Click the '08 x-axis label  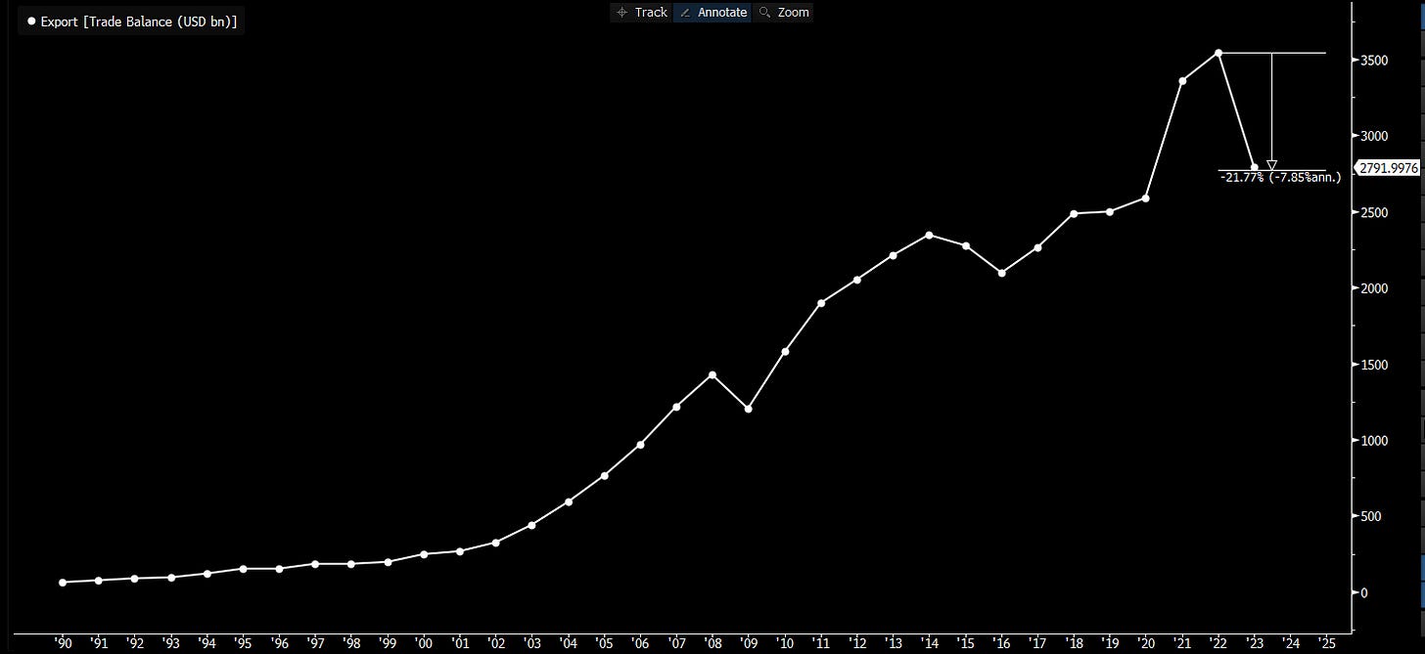712,642
